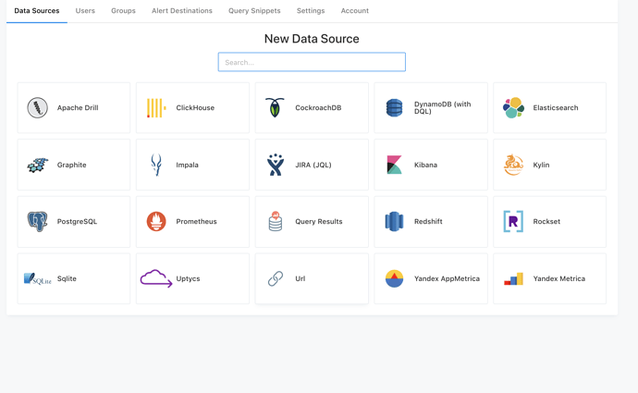This screenshot has width=638, height=393.
Task: Click the SQLite feather logo
Action: click(37, 278)
